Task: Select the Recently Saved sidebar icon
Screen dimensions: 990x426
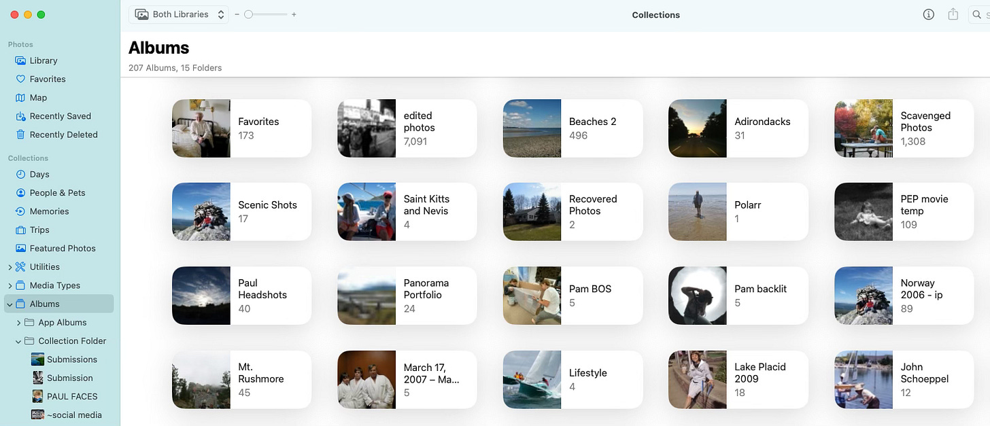Action: [20, 116]
